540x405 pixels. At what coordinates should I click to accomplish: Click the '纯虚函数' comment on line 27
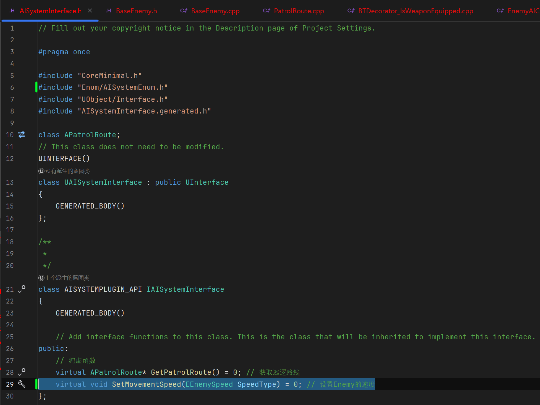point(76,361)
